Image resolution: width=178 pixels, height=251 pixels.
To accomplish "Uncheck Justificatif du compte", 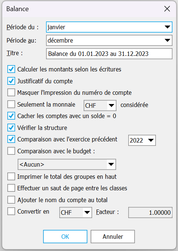I will tap(11, 81).
